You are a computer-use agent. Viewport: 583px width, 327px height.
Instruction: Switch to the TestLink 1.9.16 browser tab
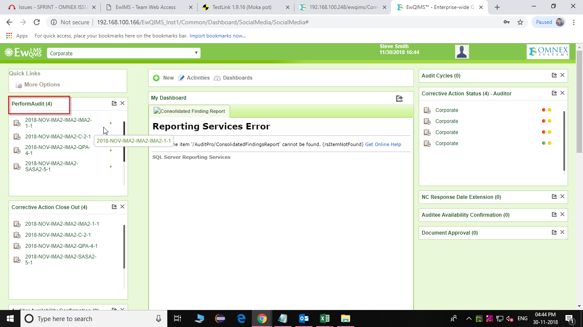tap(245, 7)
